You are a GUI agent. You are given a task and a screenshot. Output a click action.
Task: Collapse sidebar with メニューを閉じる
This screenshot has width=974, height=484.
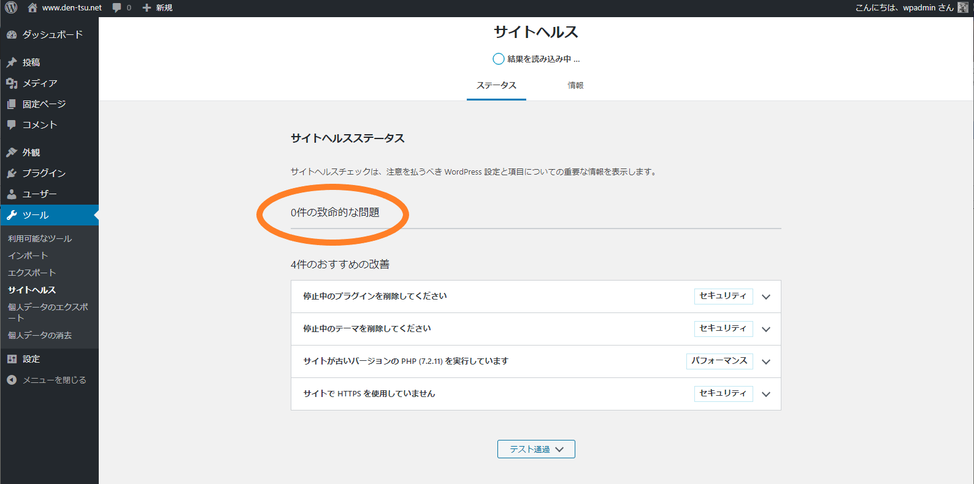(47, 380)
